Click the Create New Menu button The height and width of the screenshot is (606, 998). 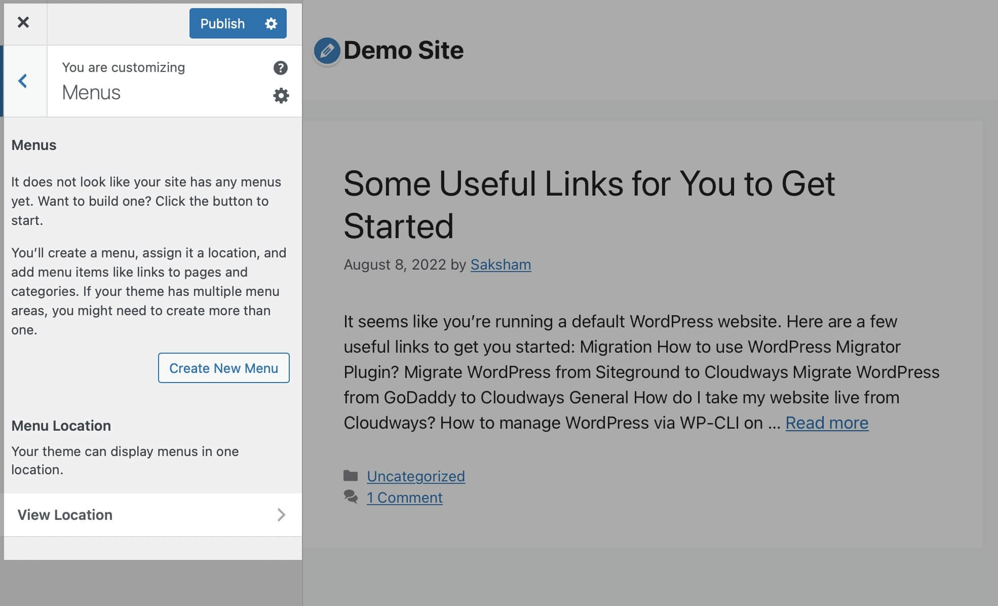(x=223, y=368)
